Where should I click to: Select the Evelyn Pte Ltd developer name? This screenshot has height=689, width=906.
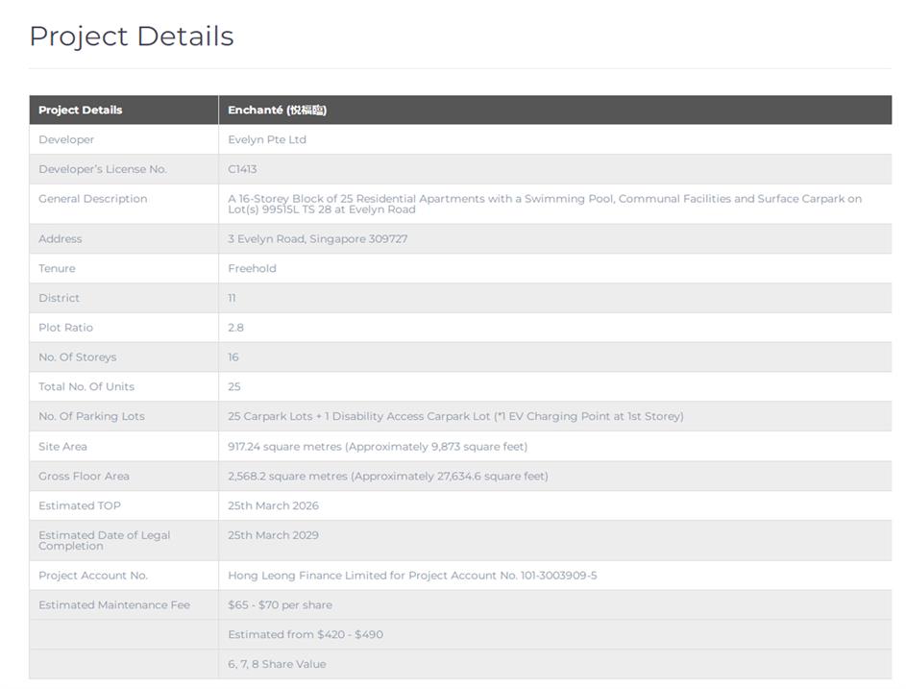point(267,139)
